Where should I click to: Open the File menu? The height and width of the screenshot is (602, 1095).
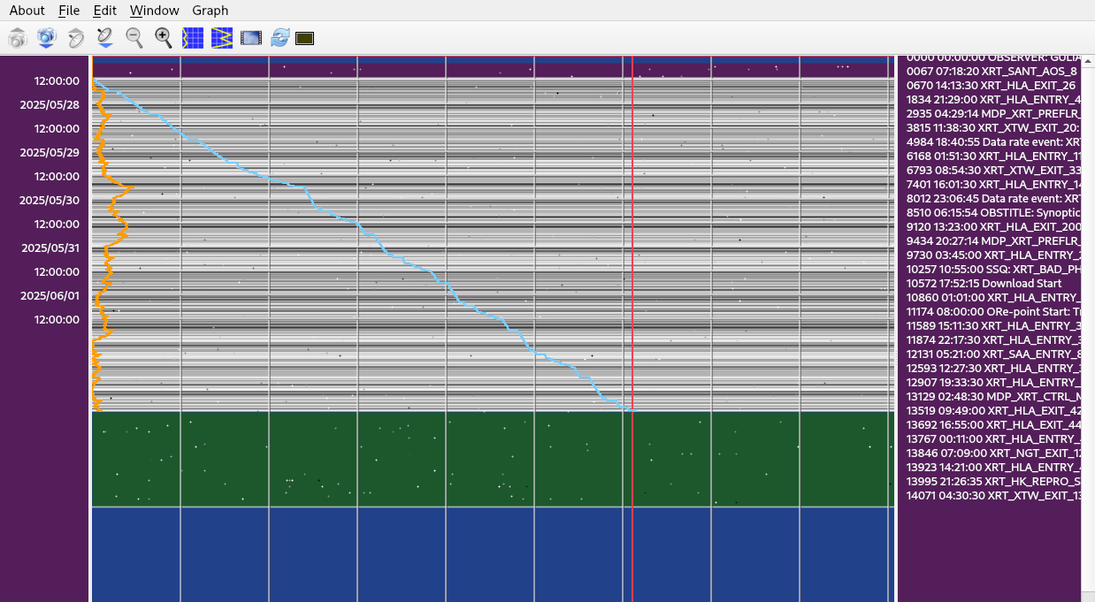click(69, 11)
